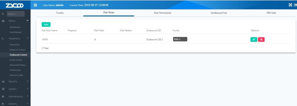
Task: Click the ZYCOO logo
Action: tap(15, 6)
